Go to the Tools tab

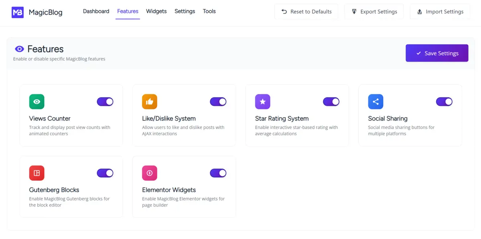pos(209,11)
